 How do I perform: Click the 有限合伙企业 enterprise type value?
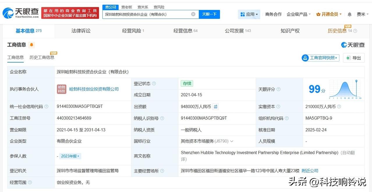[69, 141]
